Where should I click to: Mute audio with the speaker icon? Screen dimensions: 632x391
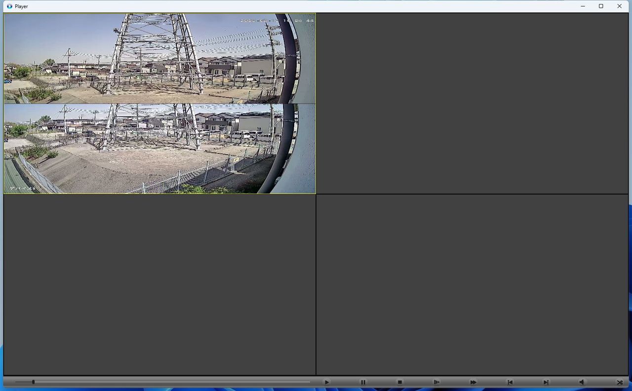click(x=582, y=382)
